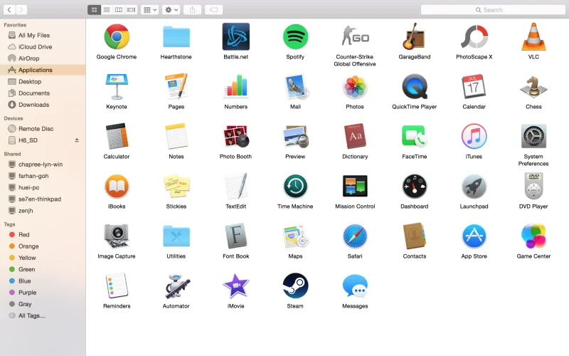Screen dimensions: 569x356
Task: Select QuickTime Player
Action: 415,86
